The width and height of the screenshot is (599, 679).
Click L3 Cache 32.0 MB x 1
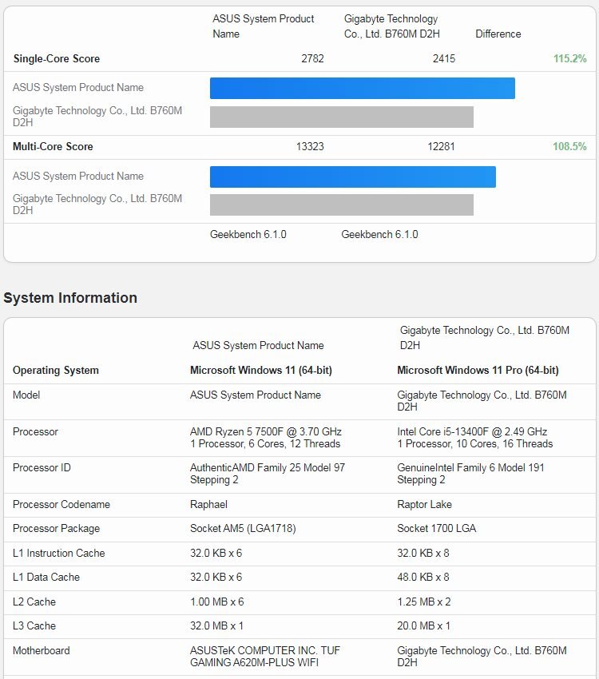[x=216, y=625]
